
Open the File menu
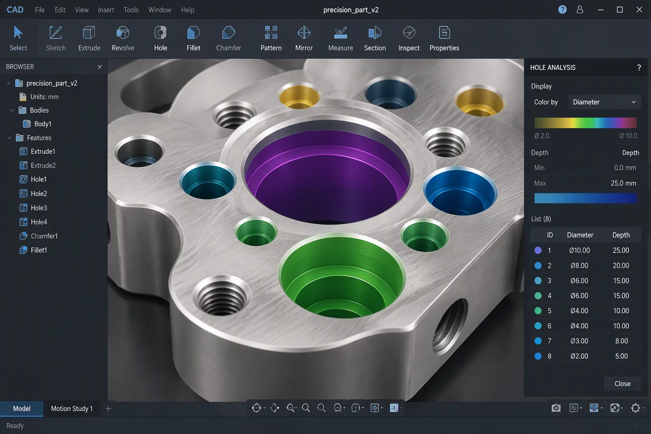tap(39, 10)
